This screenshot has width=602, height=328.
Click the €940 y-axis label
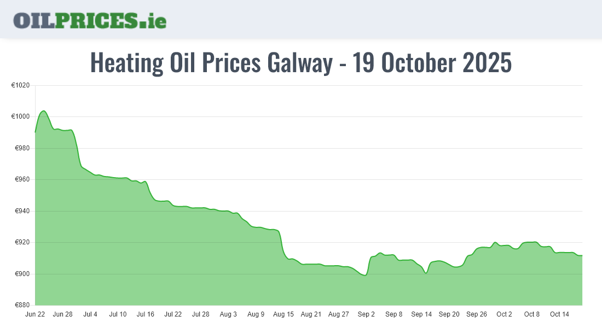(22, 211)
